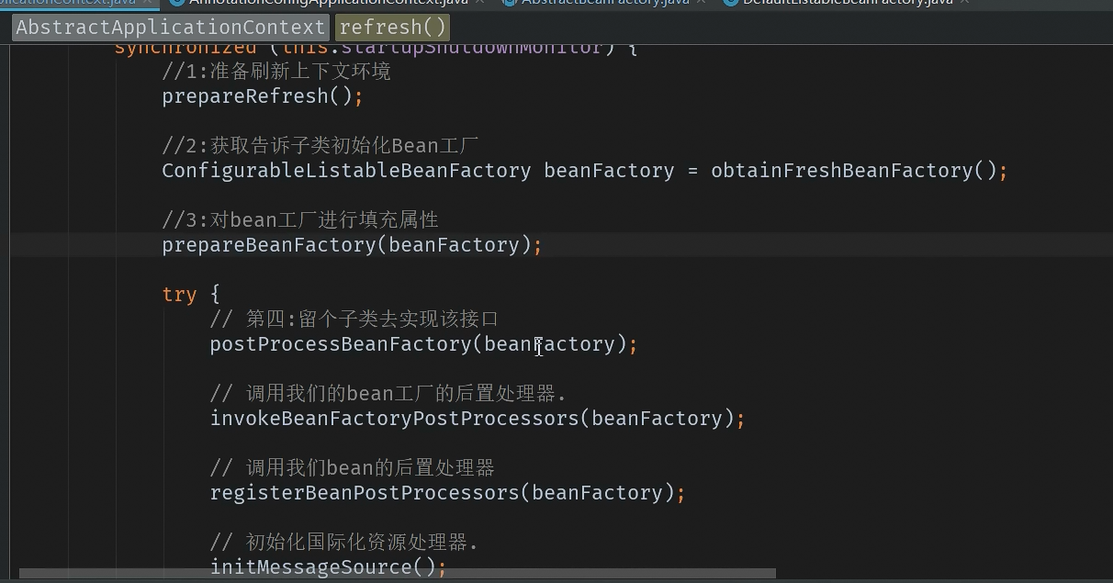Click the try keyword
The image size is (1113, 583).
pyautogui.click(x=179, y=295)
